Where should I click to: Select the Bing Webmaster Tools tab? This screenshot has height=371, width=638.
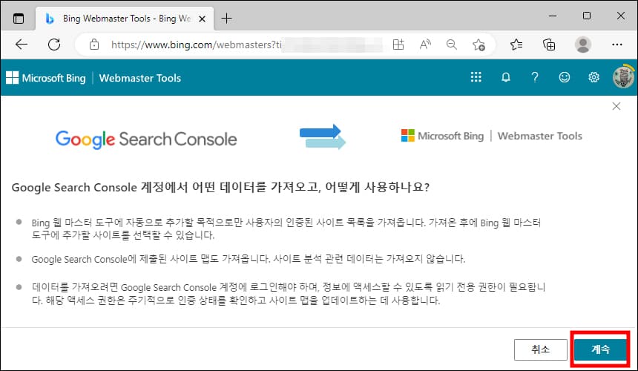coord(125,19)
